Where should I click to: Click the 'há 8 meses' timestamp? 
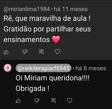91,68
